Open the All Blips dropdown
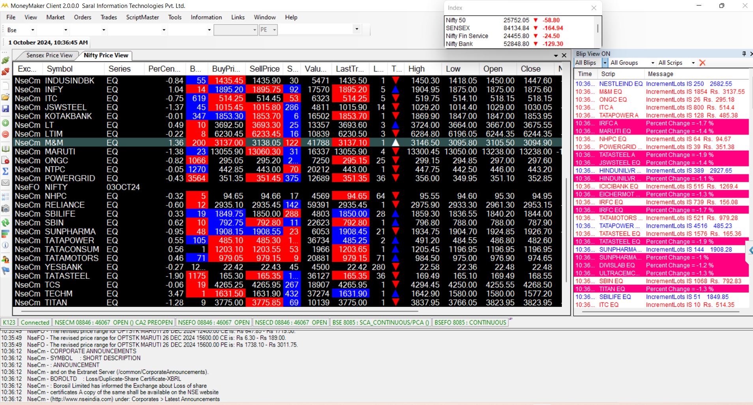 click(605, 63)
